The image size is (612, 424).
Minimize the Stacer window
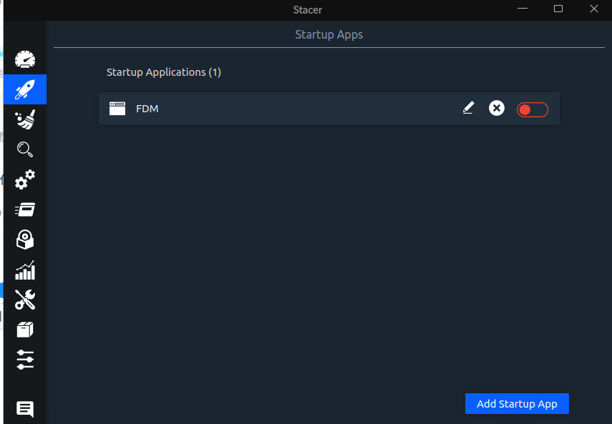pyautogui.click(x=523, y=9)
